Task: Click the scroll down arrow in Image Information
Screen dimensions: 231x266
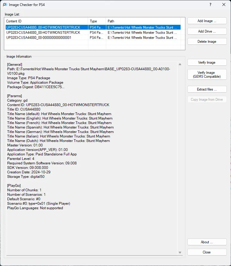Action: (x=180, y=253)
